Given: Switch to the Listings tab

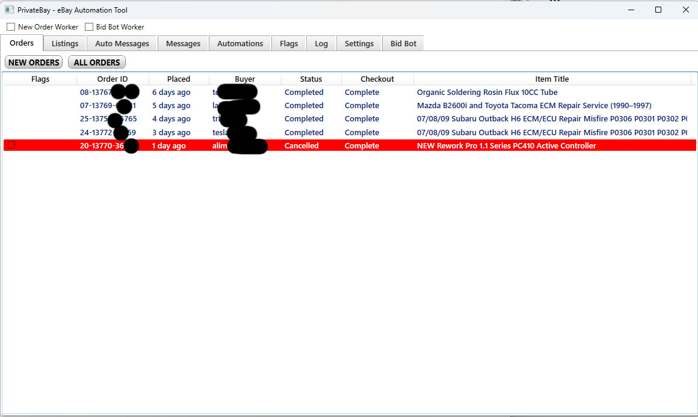Looking at the screenshot, I should (x=64, y=43).
